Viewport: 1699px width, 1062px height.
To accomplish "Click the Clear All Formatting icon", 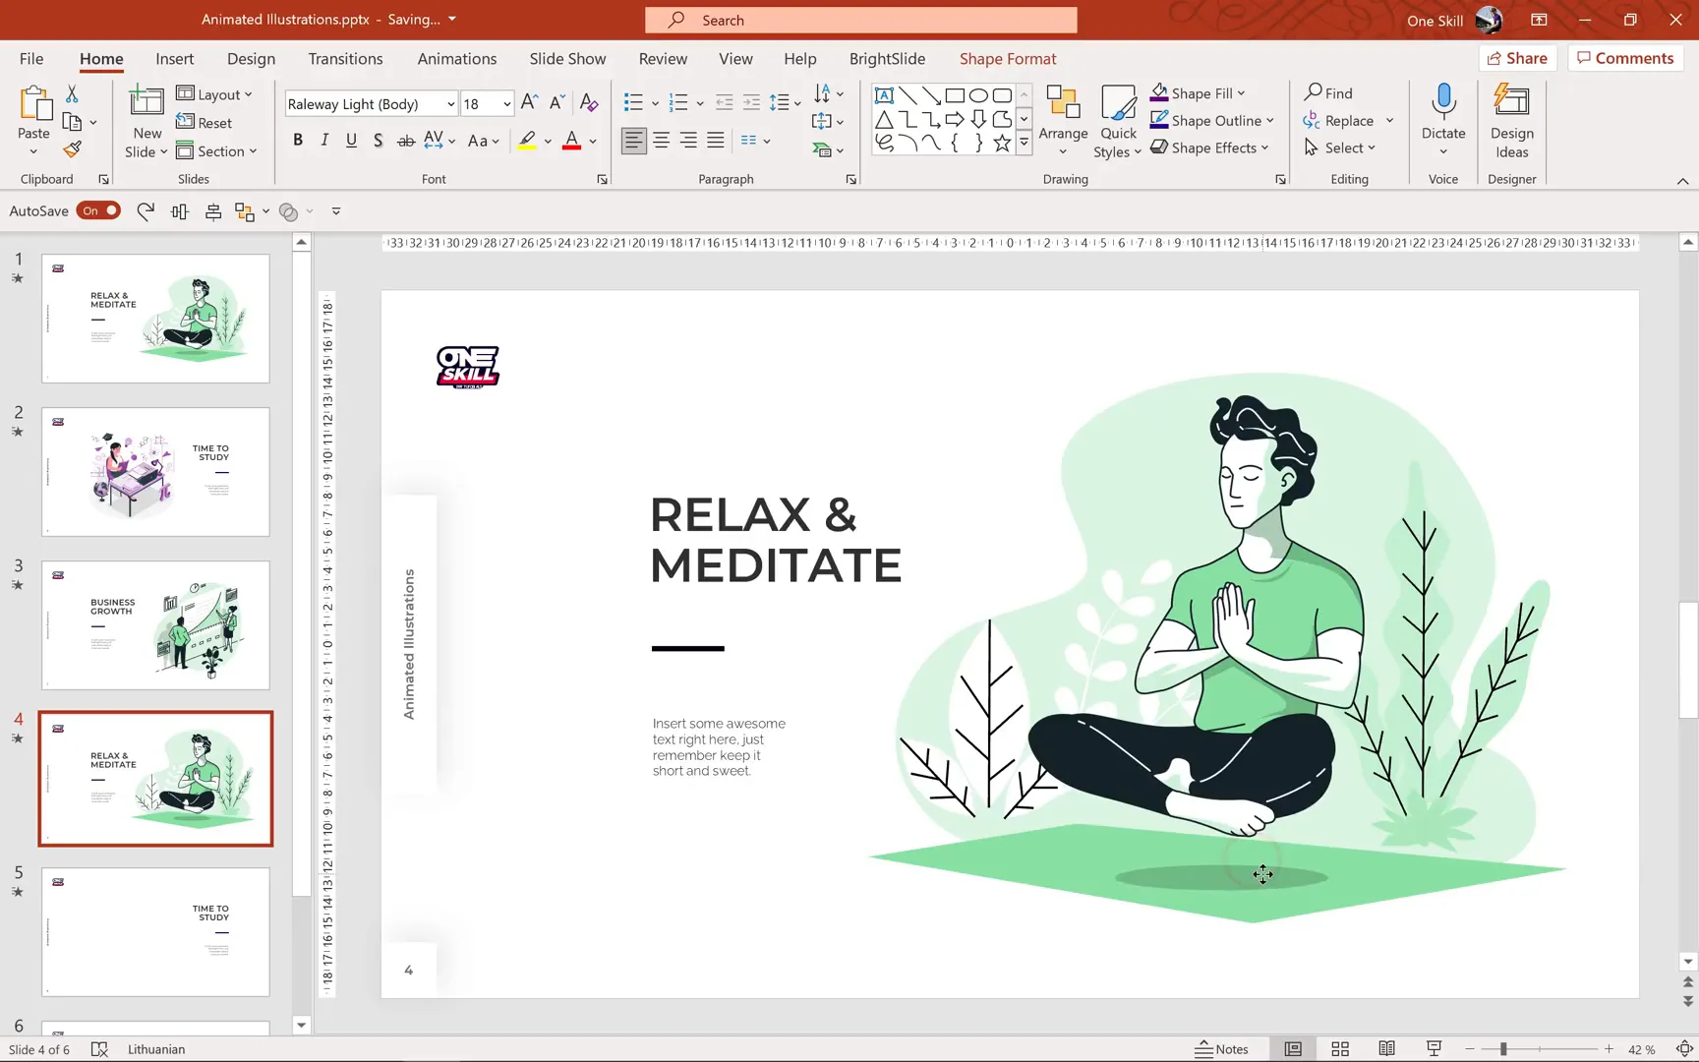I will [x=589, y=103].
